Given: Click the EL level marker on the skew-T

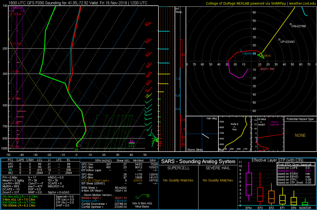Looking at the screenshot, I should [132, 141].
